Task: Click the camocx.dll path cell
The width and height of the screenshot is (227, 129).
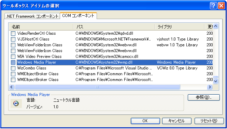Action: pyautogui.click(x=107, y=57)
